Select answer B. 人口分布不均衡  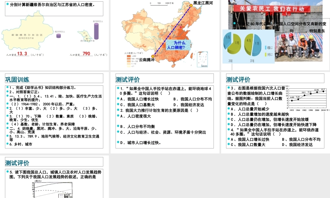pos(137,126)
